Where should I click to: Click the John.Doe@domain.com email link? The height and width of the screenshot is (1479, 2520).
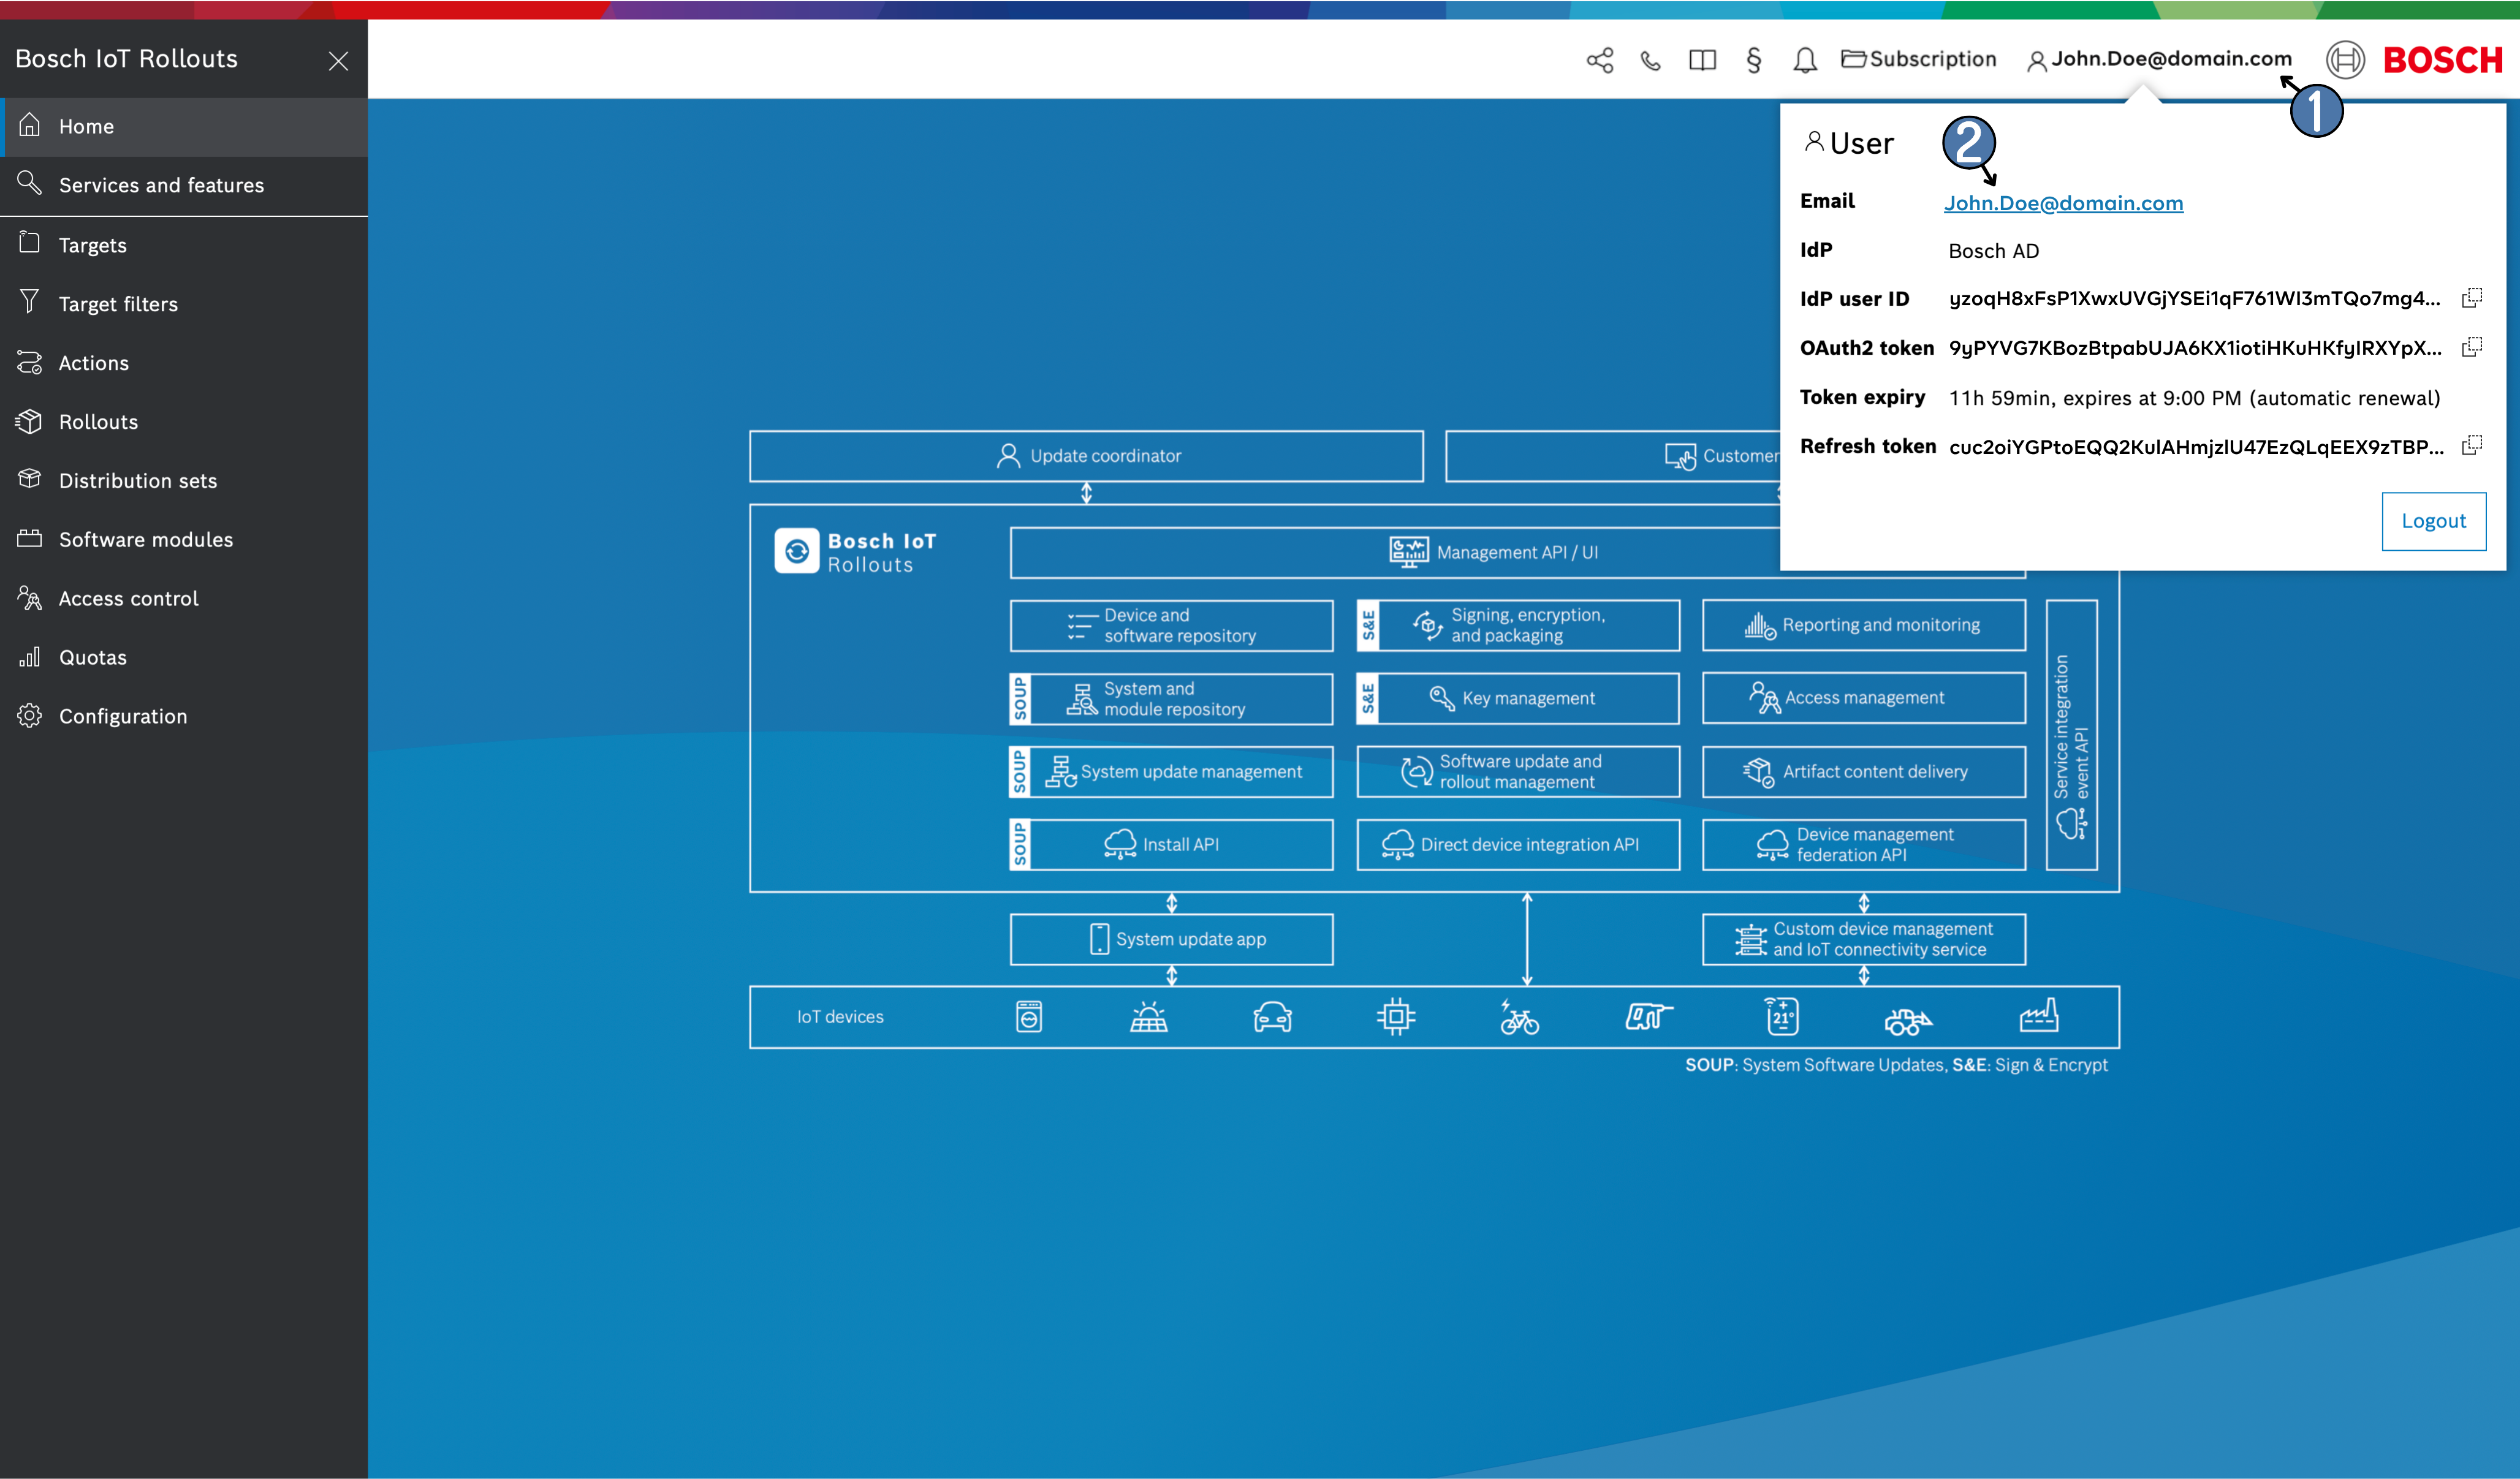(2062, 203)
